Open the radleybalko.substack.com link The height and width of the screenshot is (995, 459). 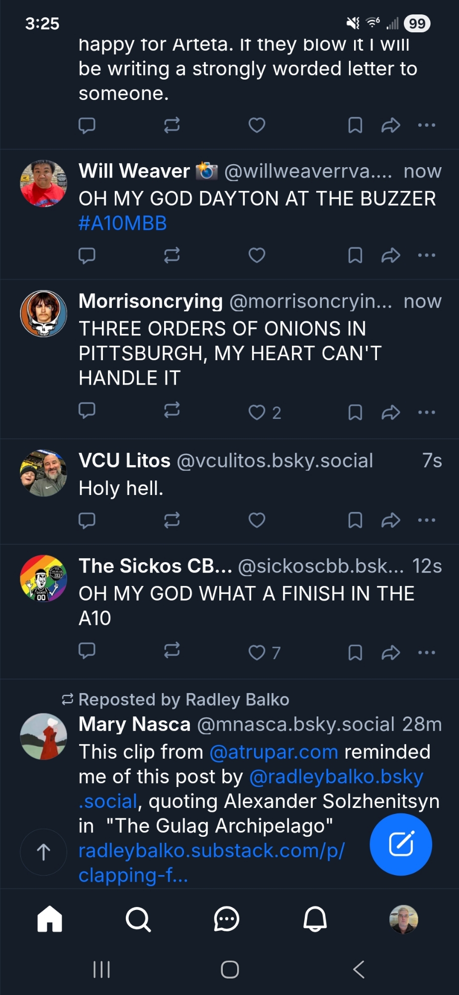(x=211, y=851)
